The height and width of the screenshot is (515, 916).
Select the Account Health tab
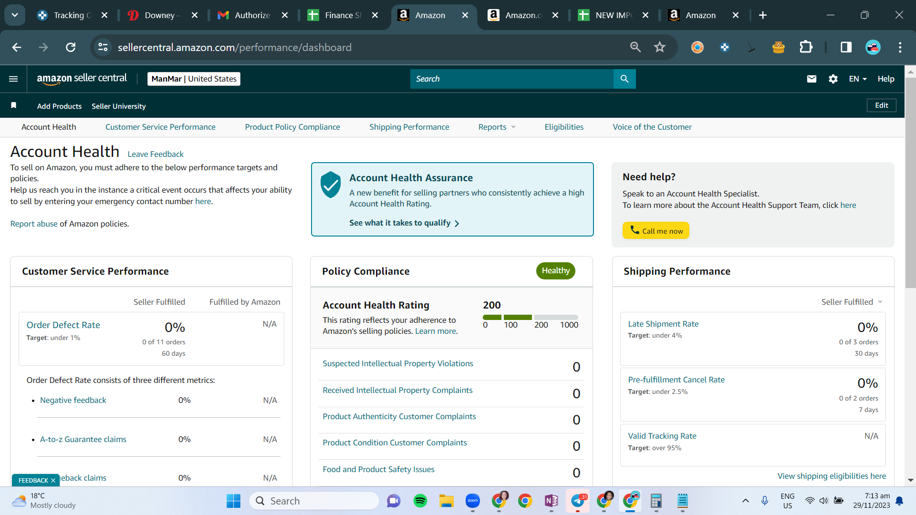point(49,127)
